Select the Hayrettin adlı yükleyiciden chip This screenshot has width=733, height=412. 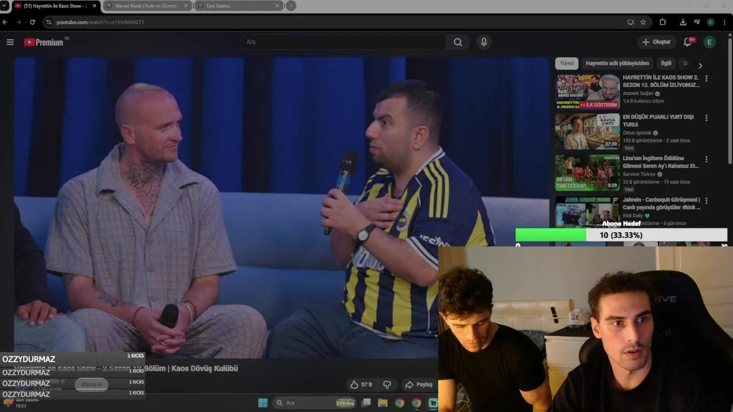tap(617, 64)
